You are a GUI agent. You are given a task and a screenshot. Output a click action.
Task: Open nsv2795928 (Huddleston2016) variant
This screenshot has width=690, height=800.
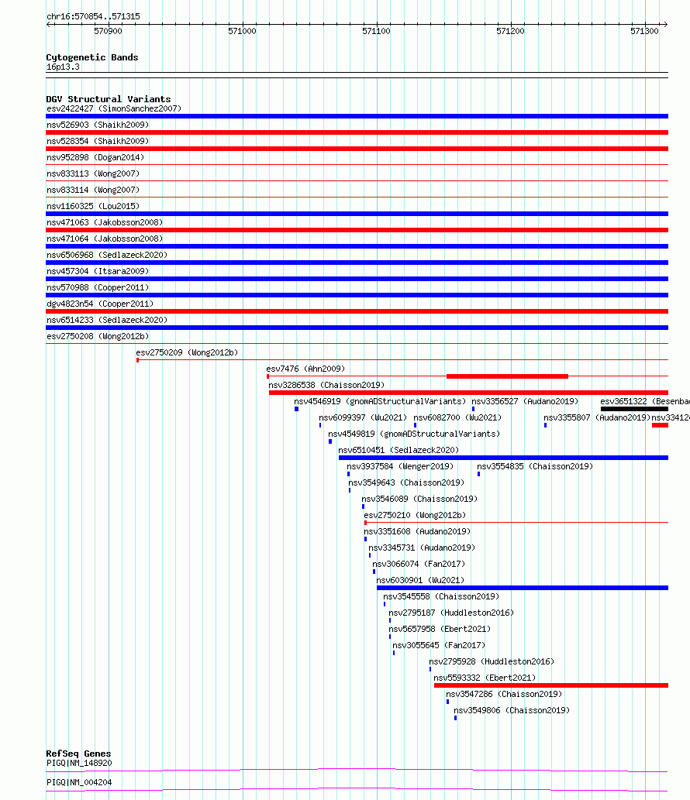492,663
